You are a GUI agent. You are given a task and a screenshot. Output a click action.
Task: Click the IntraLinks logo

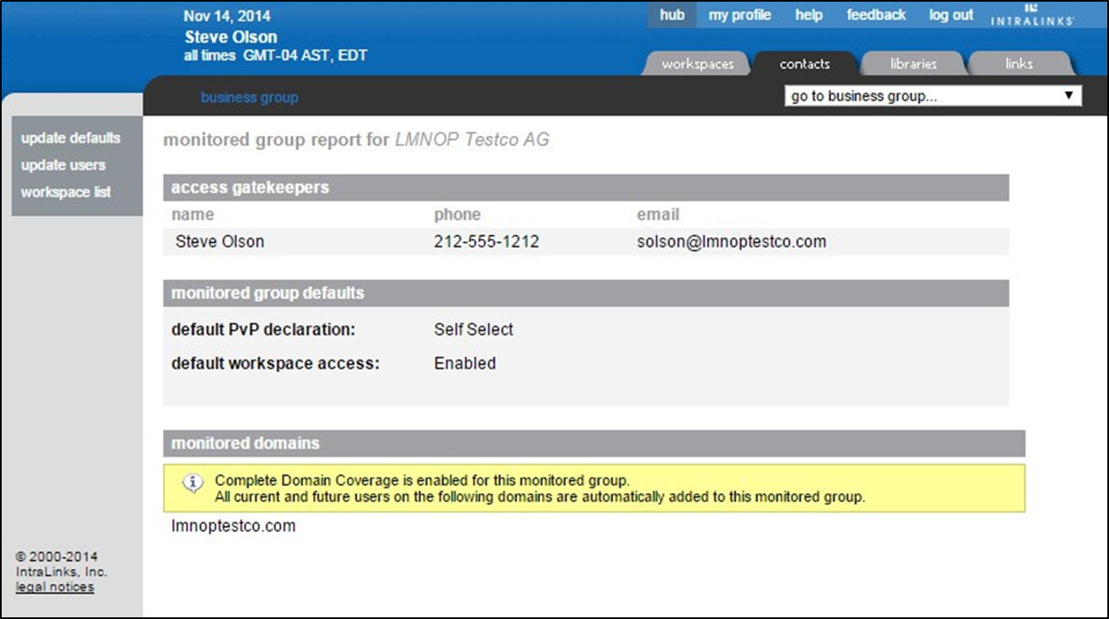(x=1032, y=14)
